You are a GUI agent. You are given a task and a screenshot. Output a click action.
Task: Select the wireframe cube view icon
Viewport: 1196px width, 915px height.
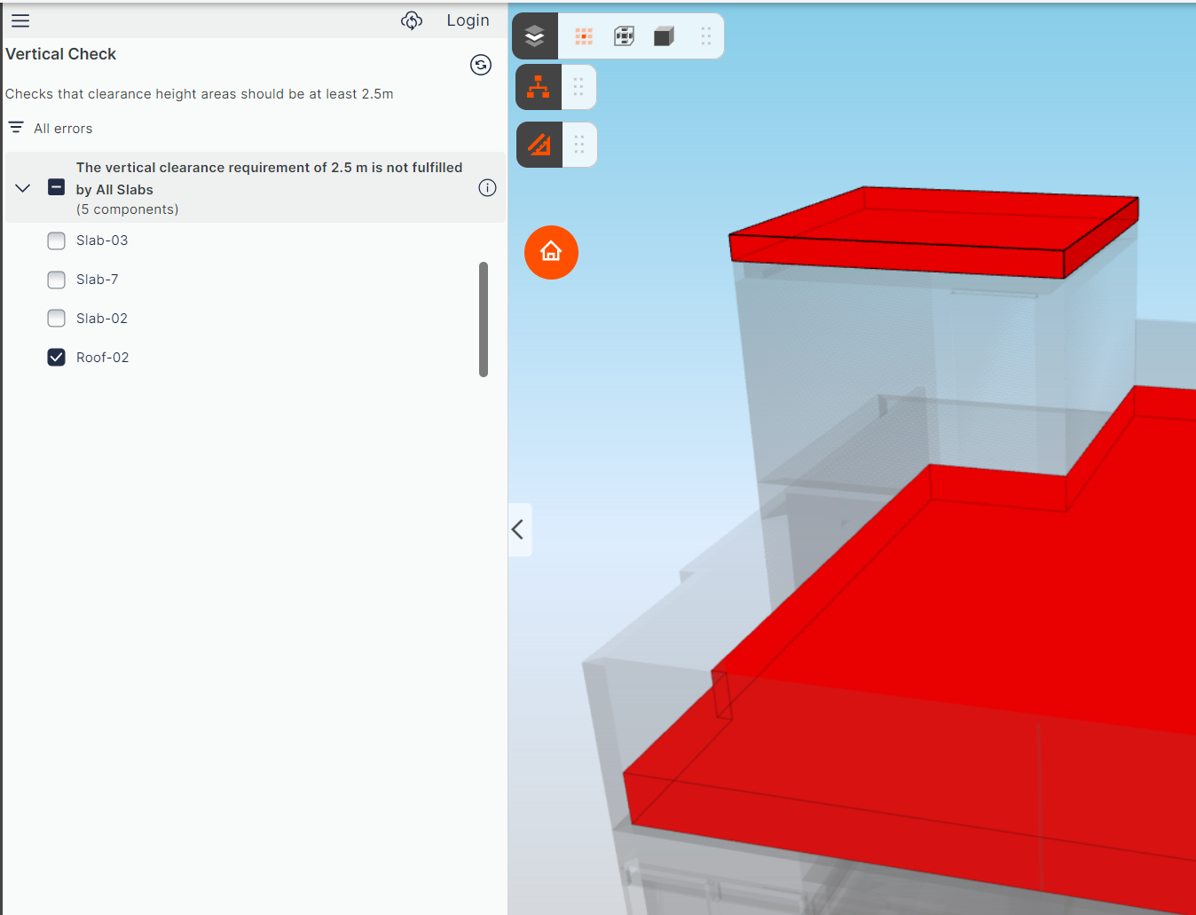624,36
